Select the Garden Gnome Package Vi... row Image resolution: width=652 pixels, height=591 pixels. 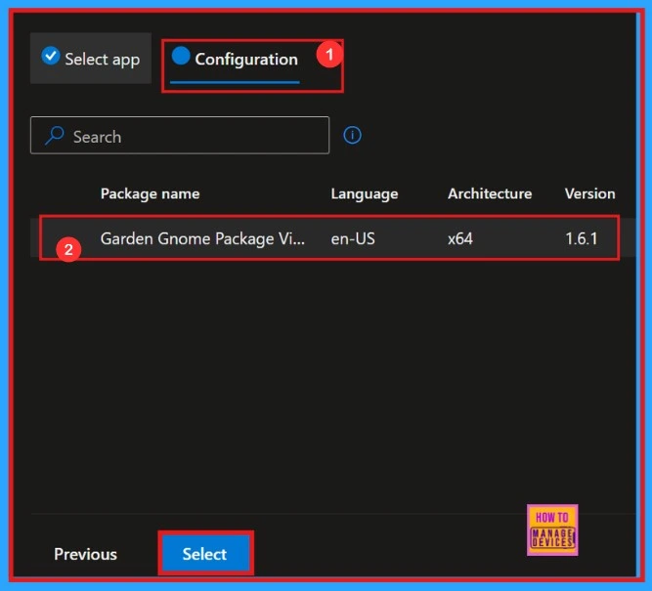[x=332, y=238]
